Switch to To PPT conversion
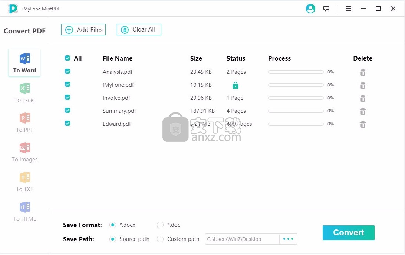This screenshot has height=255, width=405. (24, 122)
